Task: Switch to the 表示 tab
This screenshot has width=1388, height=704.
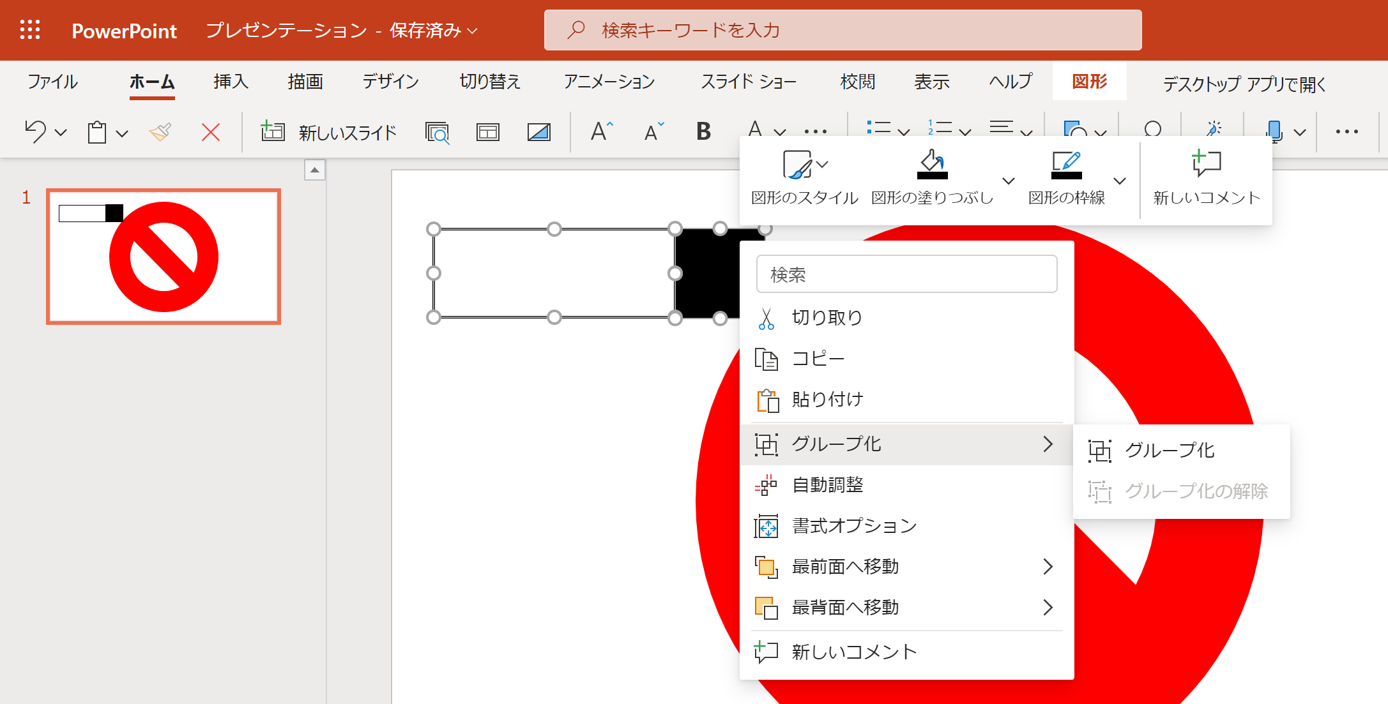Action: point(932,82)
